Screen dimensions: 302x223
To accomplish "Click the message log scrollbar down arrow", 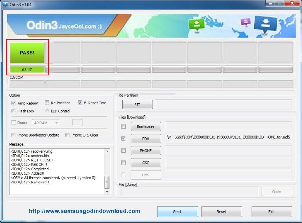I will [x=107, y=192].
